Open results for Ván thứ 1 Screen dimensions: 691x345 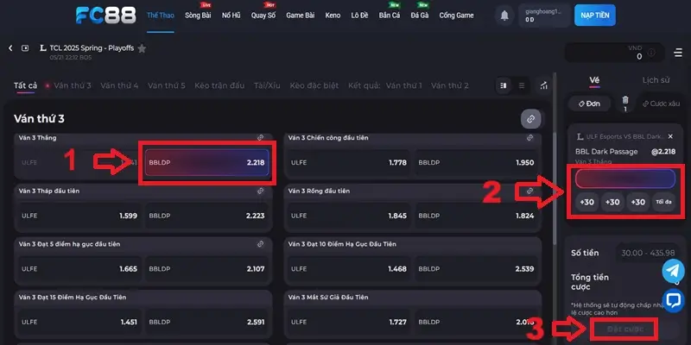point(403,85)
